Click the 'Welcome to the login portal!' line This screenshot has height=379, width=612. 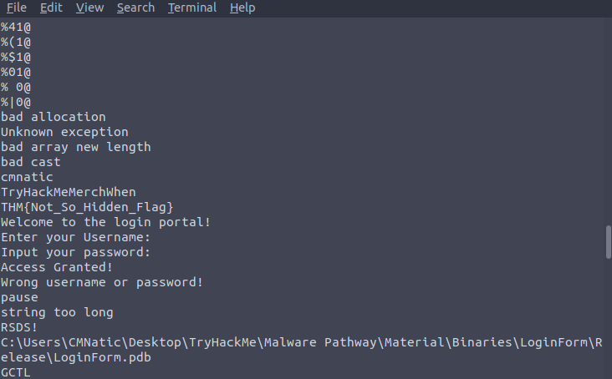(x=106, y=222)
